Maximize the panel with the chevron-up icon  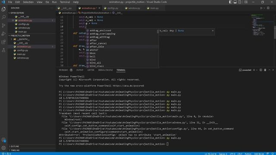pos(269,70)
